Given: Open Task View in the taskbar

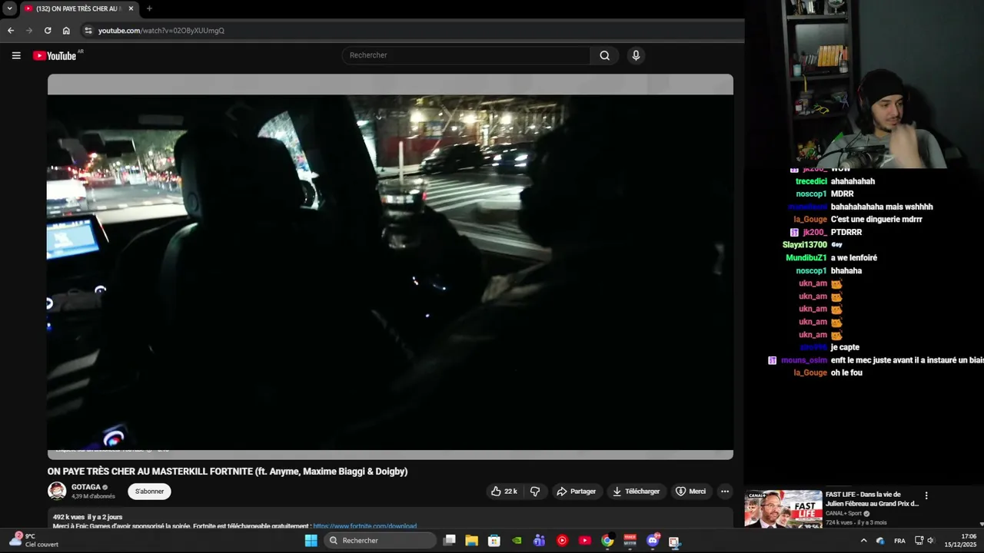Looking at the screenshot, I should (x=450, y=541).
